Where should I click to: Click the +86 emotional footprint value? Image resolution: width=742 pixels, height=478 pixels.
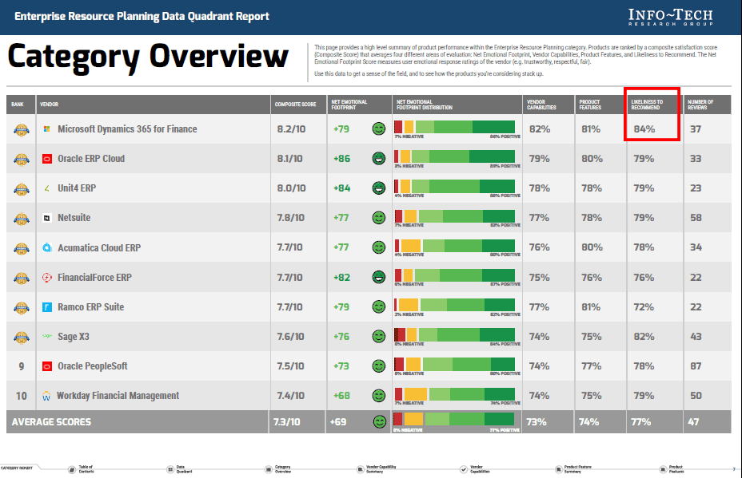click(341, 159)
